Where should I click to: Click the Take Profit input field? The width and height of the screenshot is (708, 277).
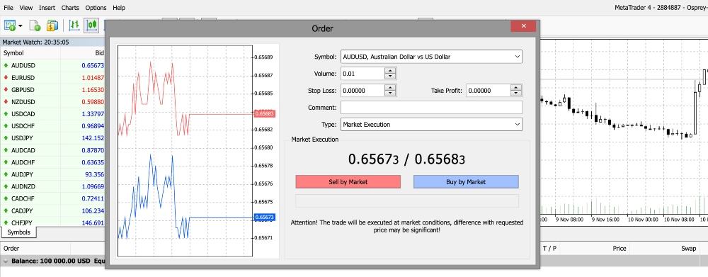tap(488, 91)
